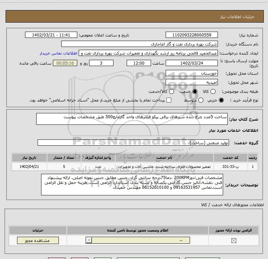Click the کد خدمت column header
The height and width of the screenshot is (259, 268).
[x=230, y=157]
